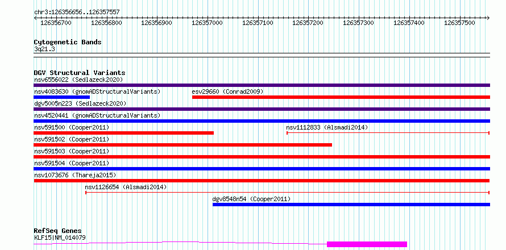Select the blue nsv591504 variant bar
The image size is (506, 250).
coord(262,169)
